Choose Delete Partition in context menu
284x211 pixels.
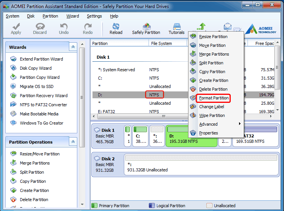tap(216, 89)
